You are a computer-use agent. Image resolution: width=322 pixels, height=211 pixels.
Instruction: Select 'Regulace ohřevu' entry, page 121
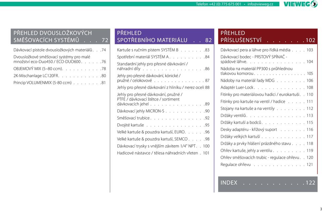point(267,164)
